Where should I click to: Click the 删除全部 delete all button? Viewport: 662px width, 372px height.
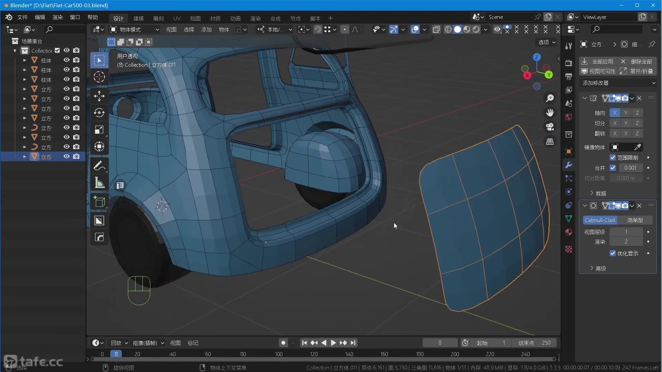(637, 61)
